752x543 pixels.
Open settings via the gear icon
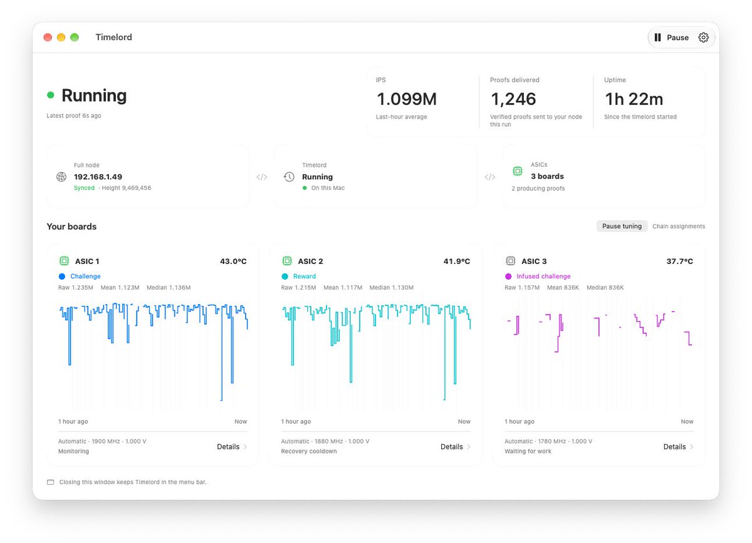coord(703,38)
